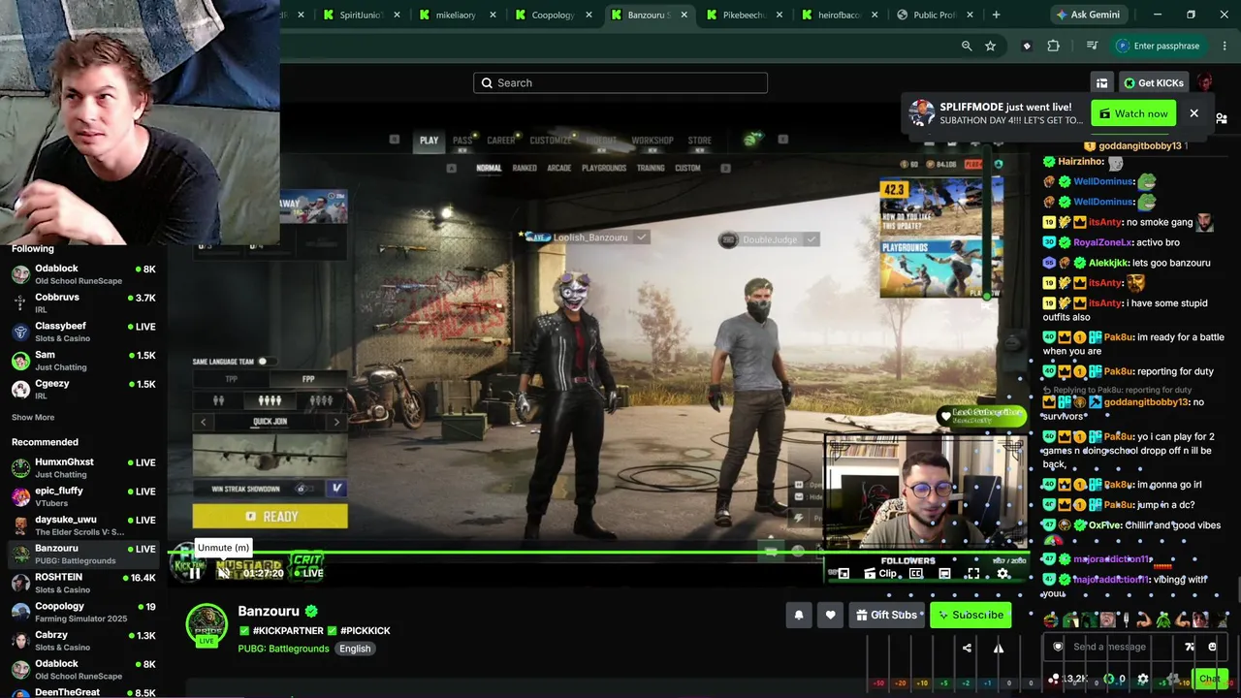
Task: Open the PUBG: Battlegrounds category link
Action: click(x=283, y=649)
